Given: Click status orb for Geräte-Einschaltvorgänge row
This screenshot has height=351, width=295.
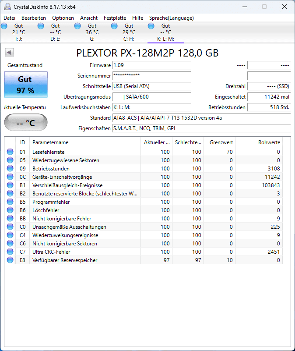Looking at the screenshot, I should [x=10, y=177].
